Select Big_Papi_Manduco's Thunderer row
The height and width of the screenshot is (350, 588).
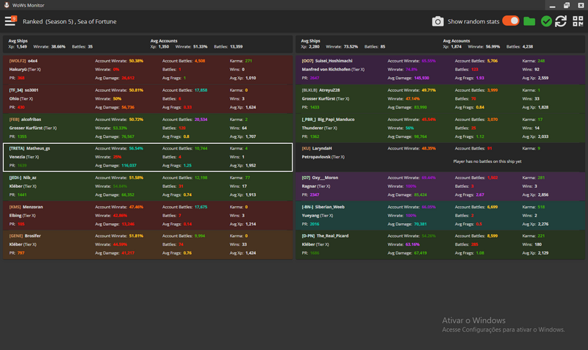click(x=441, y=127)
